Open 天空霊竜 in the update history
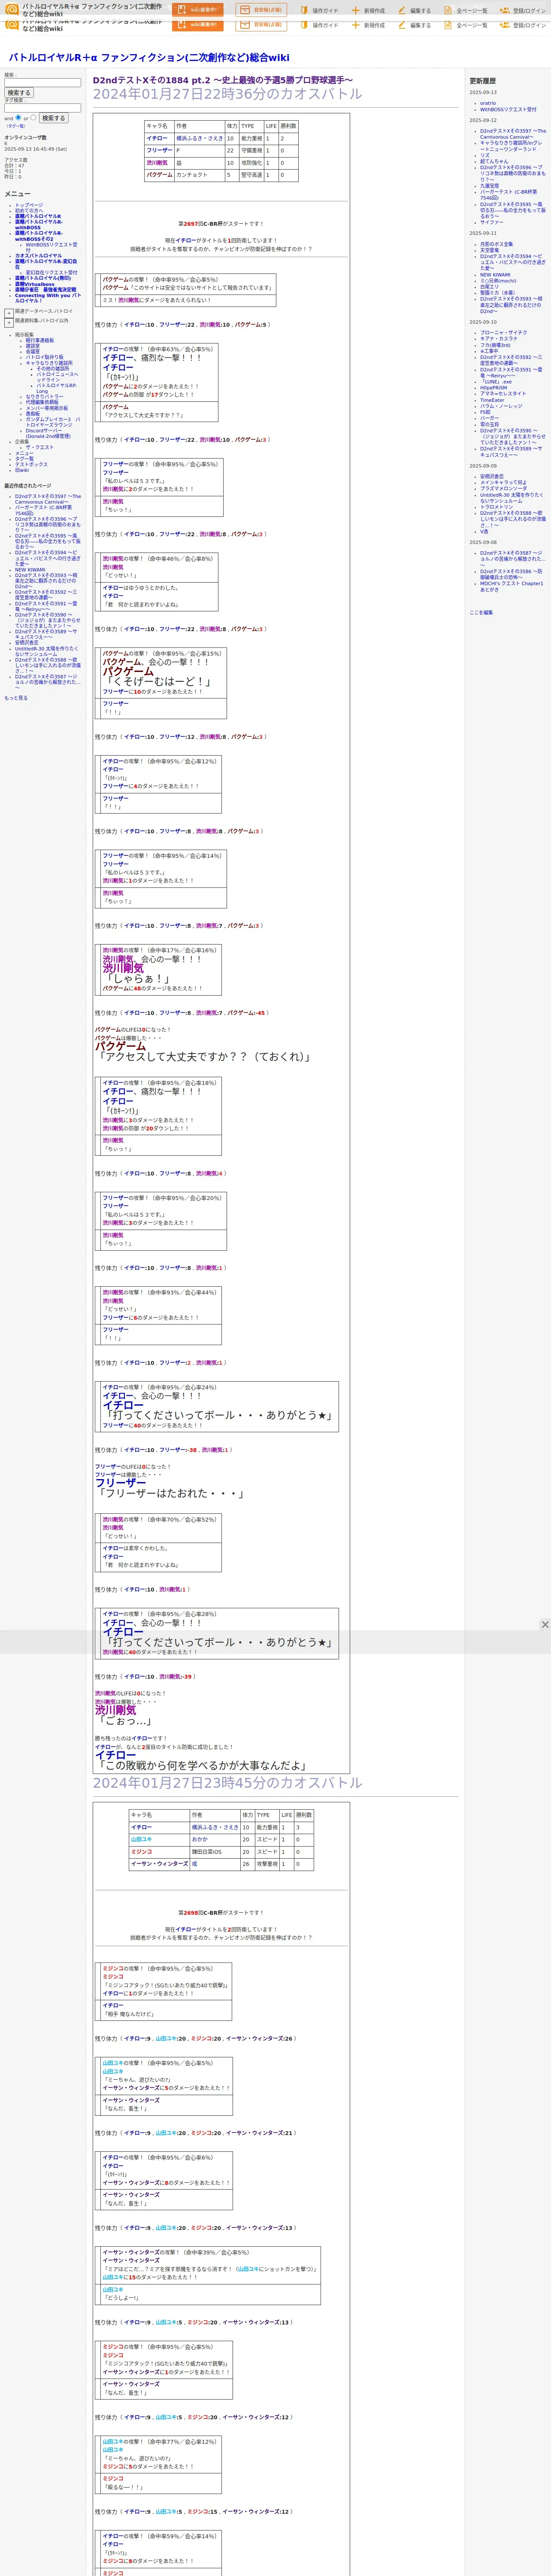 [x=489, y=250]
